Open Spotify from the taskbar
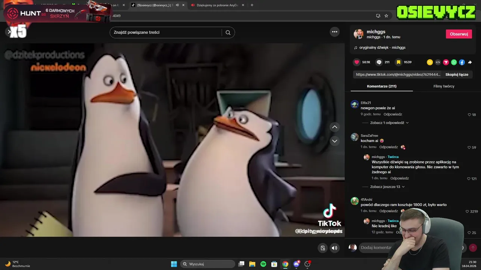The image size is (481, 270). tap(263, 264)
